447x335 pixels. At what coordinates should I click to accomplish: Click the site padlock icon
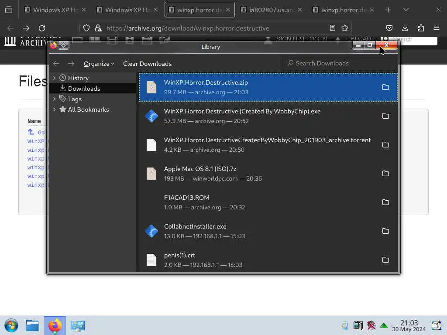tap(98, 28)
